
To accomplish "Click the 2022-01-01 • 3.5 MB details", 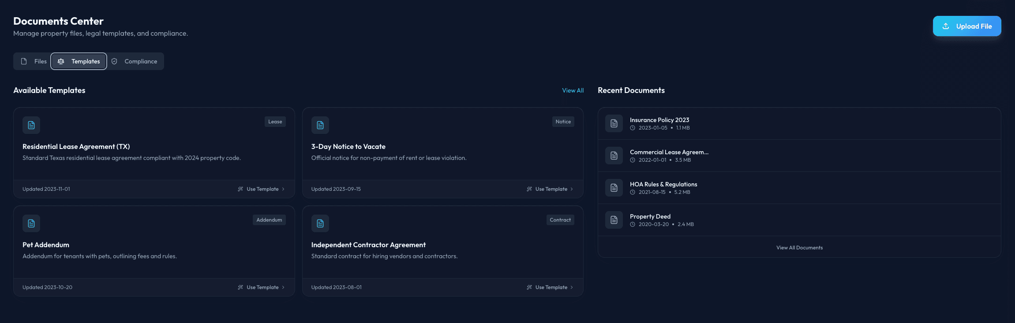I will (x=660, y=160).
